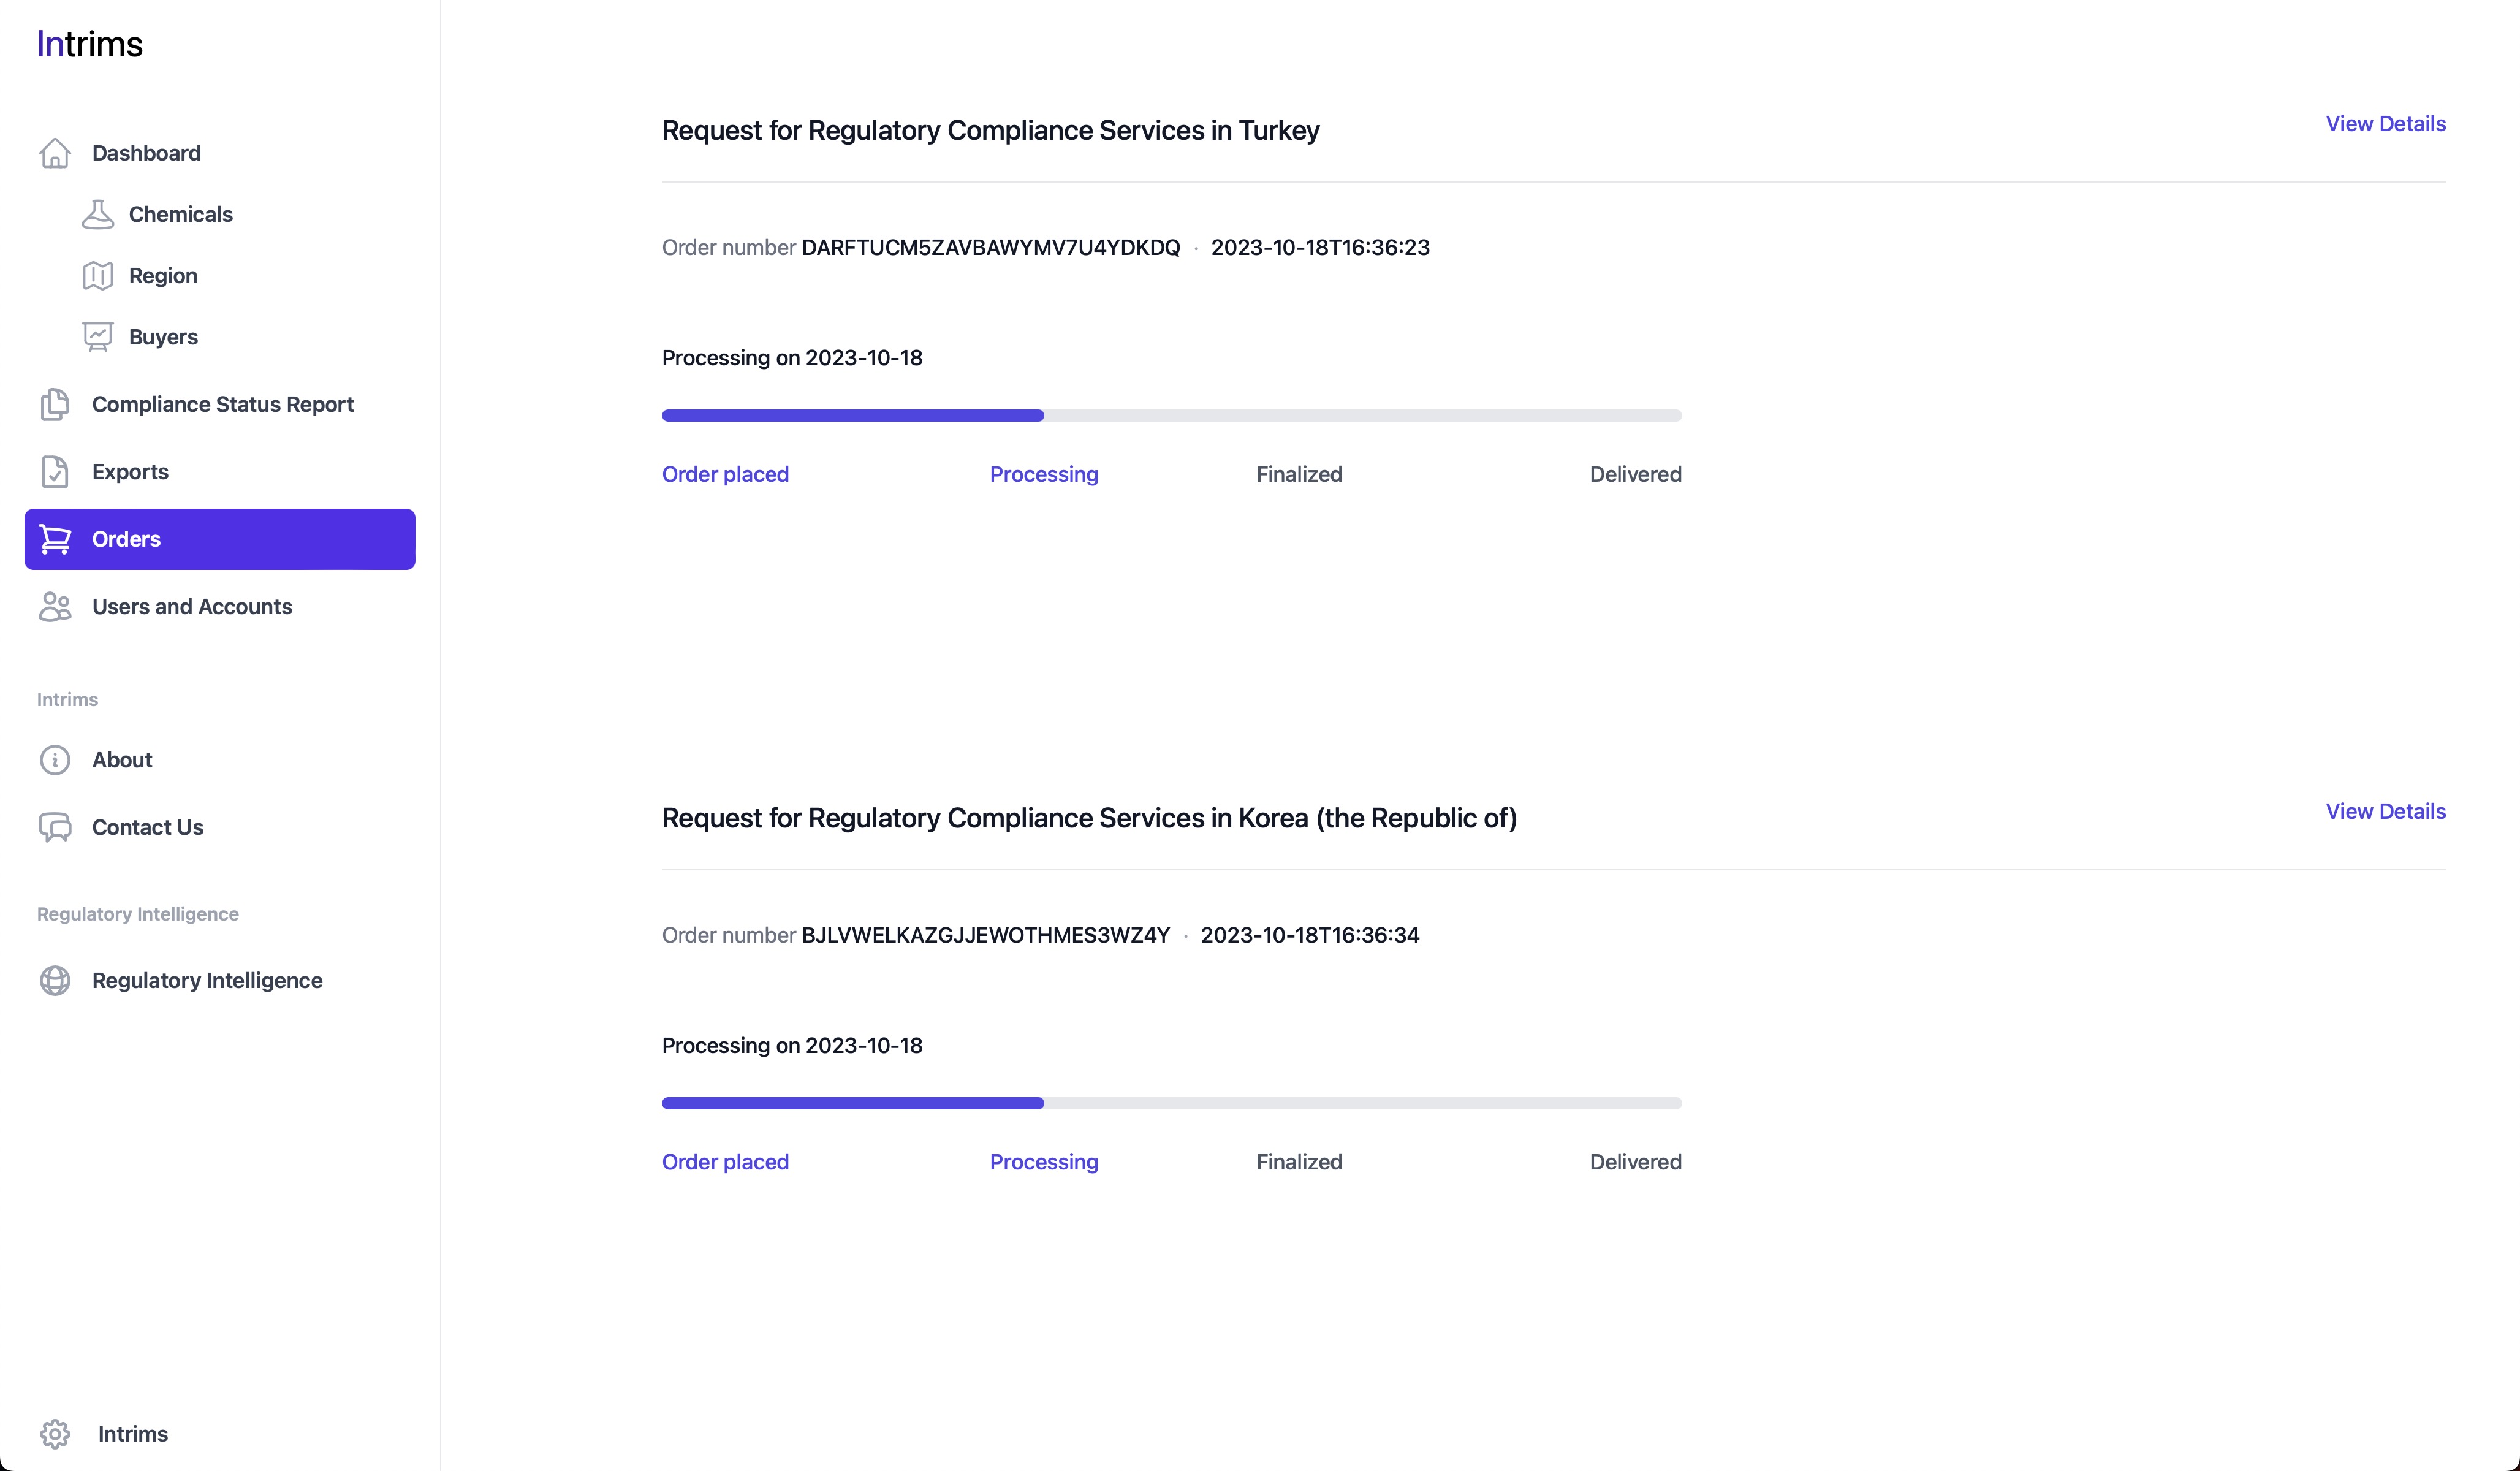Click the Region map icon
The height and width of the screenshot is (1471, 2520).
(x=97, y=276)
